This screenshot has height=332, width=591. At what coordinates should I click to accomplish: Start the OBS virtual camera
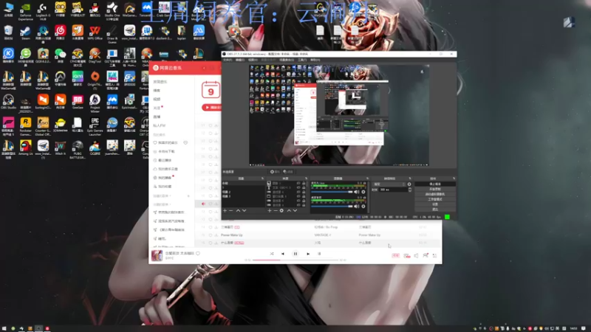435,194
